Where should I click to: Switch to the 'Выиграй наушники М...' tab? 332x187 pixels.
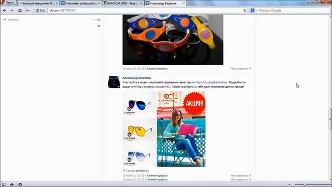tap(38, 4)
